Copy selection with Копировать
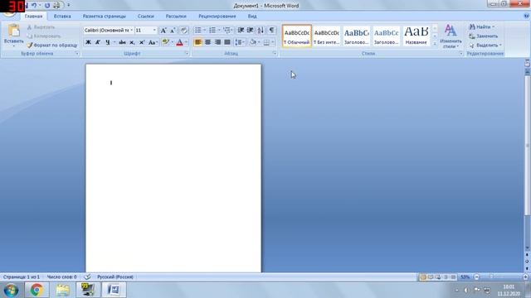The image size is (531, 298). click(44, 36)
